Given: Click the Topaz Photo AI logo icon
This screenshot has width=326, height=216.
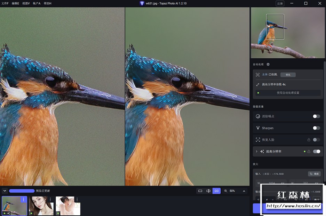Looking at the screenshot, I should [x=142, y=3].
